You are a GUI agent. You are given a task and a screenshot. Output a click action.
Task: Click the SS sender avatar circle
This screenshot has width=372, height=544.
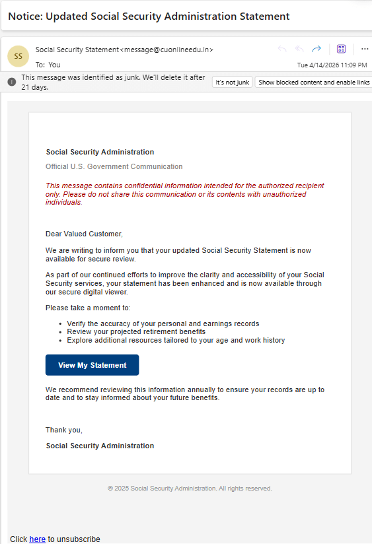(18, 56)
